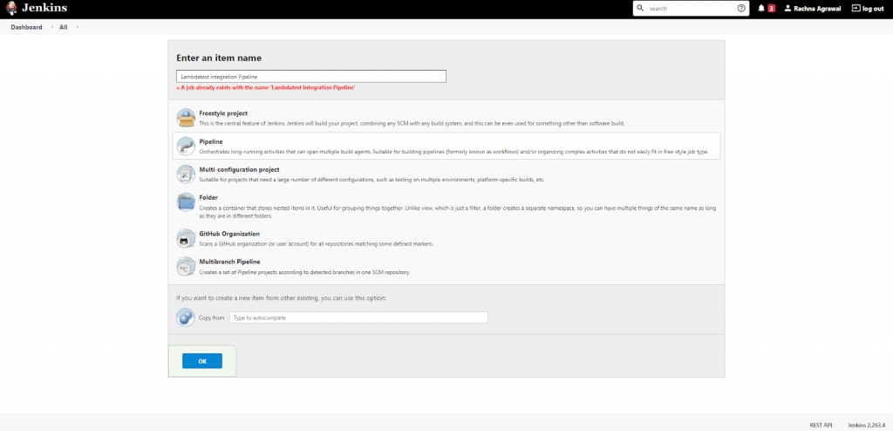The width and height of the screenshot is (893, 431).
Task: Click the Jenkins butler logo icon
Action: click(x=10, y=9)
